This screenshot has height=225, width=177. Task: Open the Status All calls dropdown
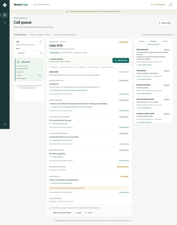tap(29, 53)
